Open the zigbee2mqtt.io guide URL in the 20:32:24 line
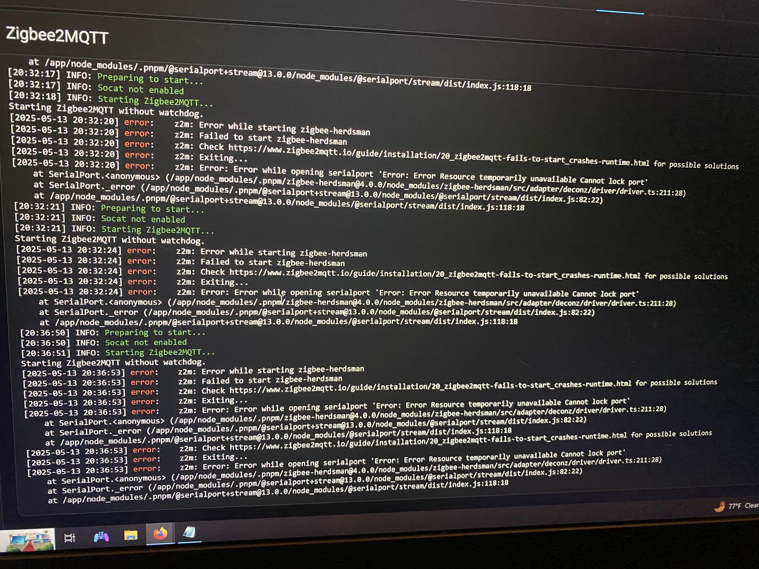 [435, 274]
